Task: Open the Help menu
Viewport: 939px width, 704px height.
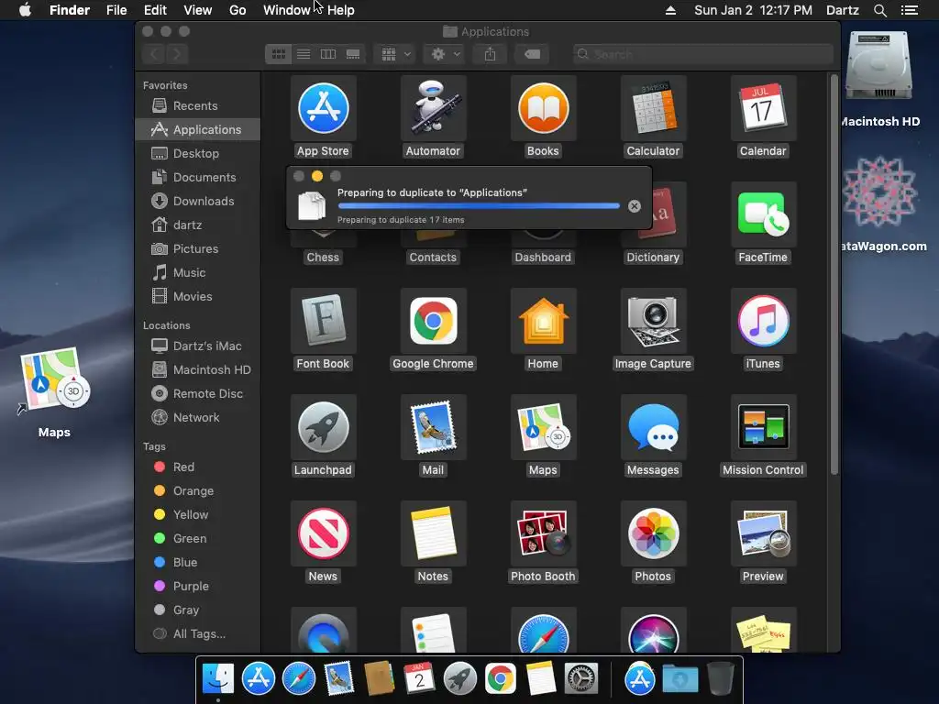Action: (341, 10)
